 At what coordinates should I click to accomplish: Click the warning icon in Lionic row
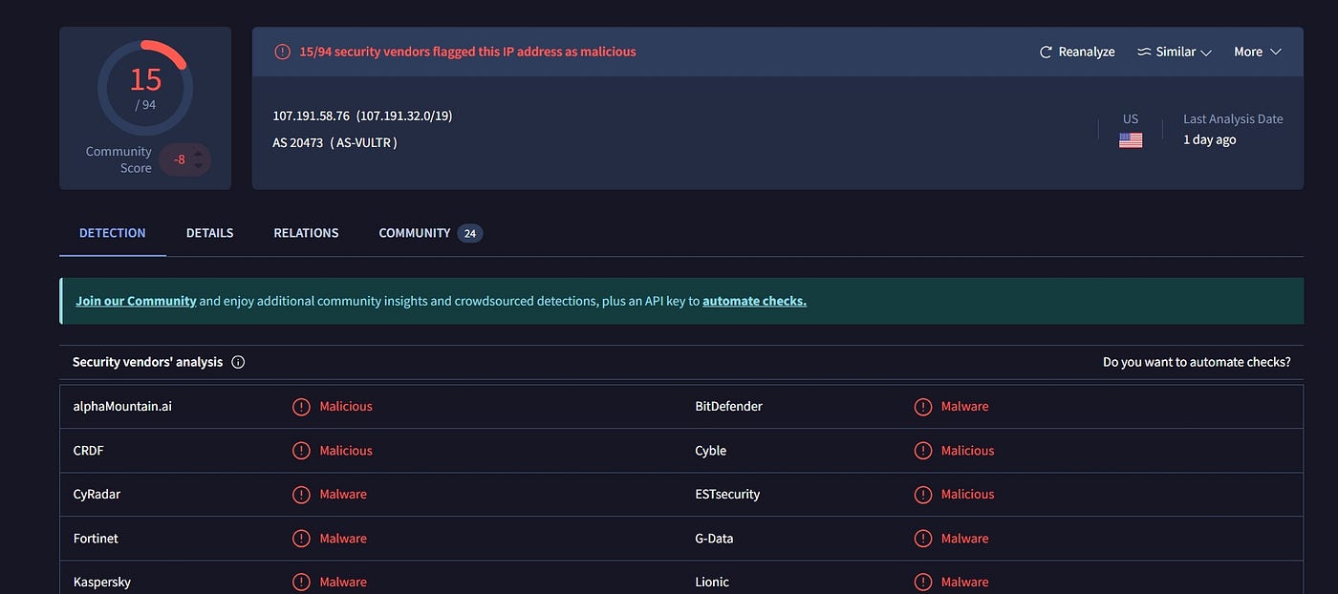923,583
